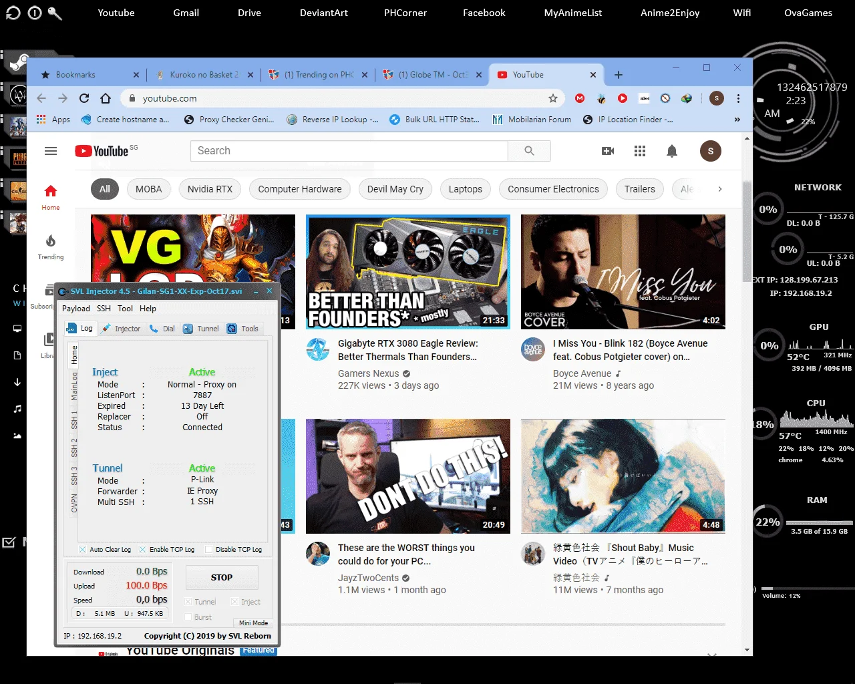Switch to the Tools tab in SVL Injector

coord(242,329)
